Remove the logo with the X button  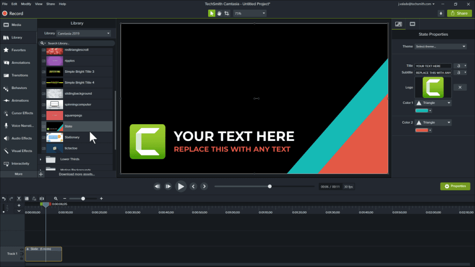460,87
